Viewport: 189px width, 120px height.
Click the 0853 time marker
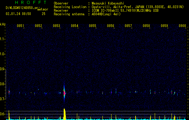pyautogui.click(x=56, y=26)
